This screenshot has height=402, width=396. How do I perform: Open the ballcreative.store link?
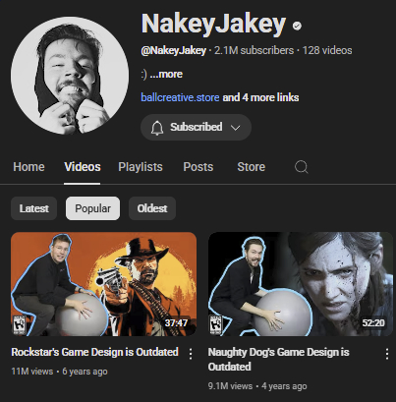[180, 97]
